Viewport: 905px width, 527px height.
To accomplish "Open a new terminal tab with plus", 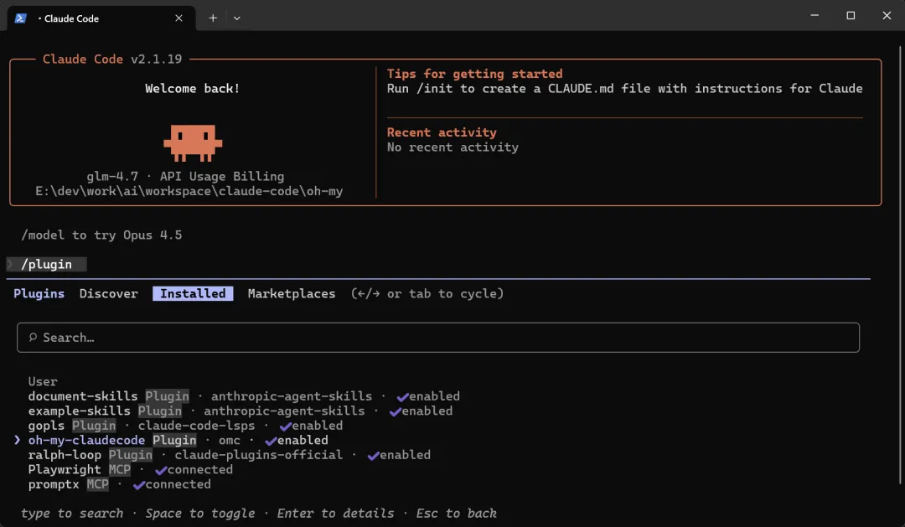I will coord(213,18).
